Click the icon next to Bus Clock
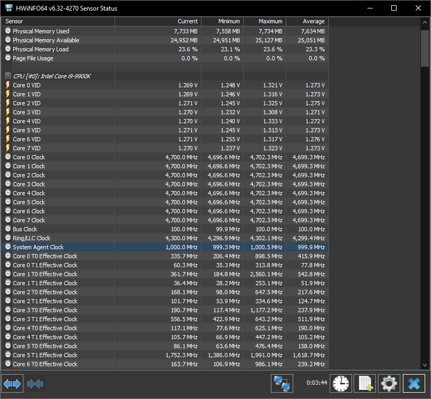The width and height of the screenshot is (431, 399). (x=8, y=229)
